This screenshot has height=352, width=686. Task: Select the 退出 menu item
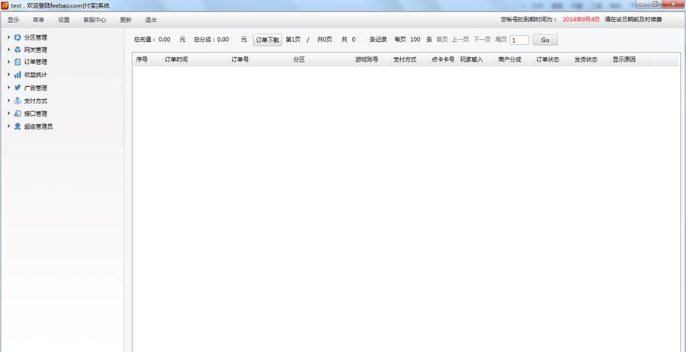click(151, 20)
